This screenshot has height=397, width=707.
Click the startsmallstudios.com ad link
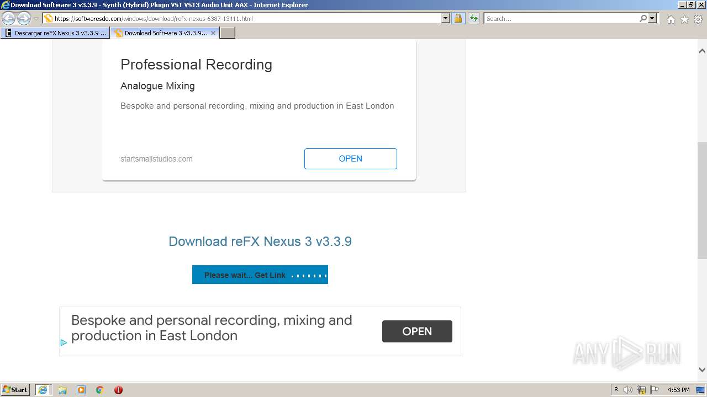tap(156, 159)
